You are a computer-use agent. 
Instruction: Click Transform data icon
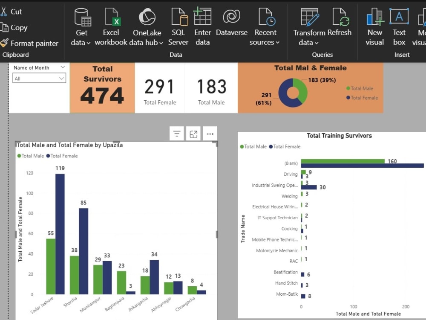pos(310,17)
